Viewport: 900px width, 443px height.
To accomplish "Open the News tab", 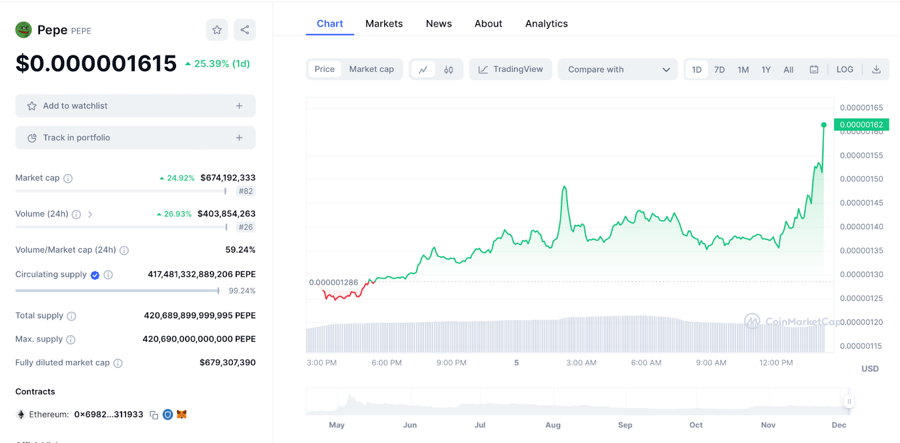I will 439,24.
